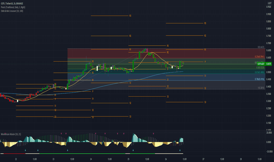Select the P pivot label right of current candle
Image resolution: width=274 pixels, height=162 pixels.
pos(205,62)
